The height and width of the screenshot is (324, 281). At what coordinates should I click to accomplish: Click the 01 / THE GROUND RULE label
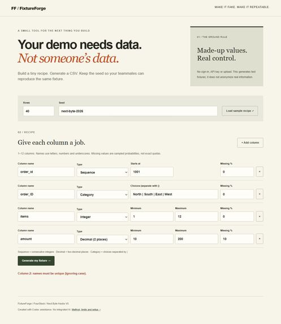(x=212, y=37)
